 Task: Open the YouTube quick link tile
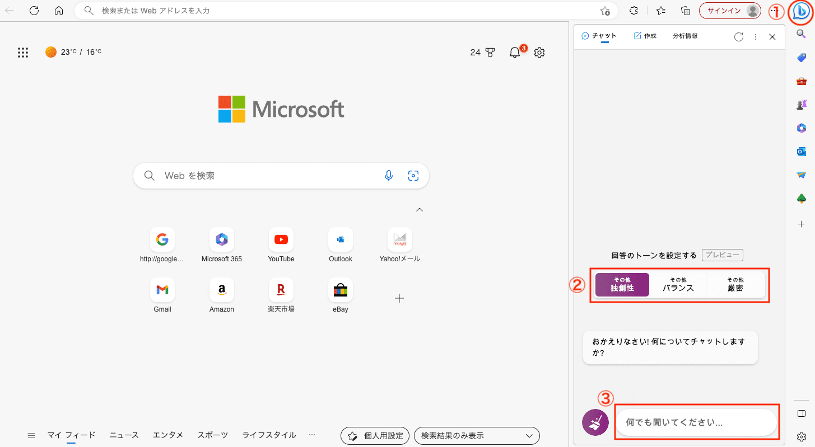point(281,245)
